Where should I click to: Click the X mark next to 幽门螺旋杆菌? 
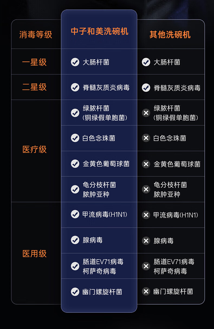click(x=146, y=292)
